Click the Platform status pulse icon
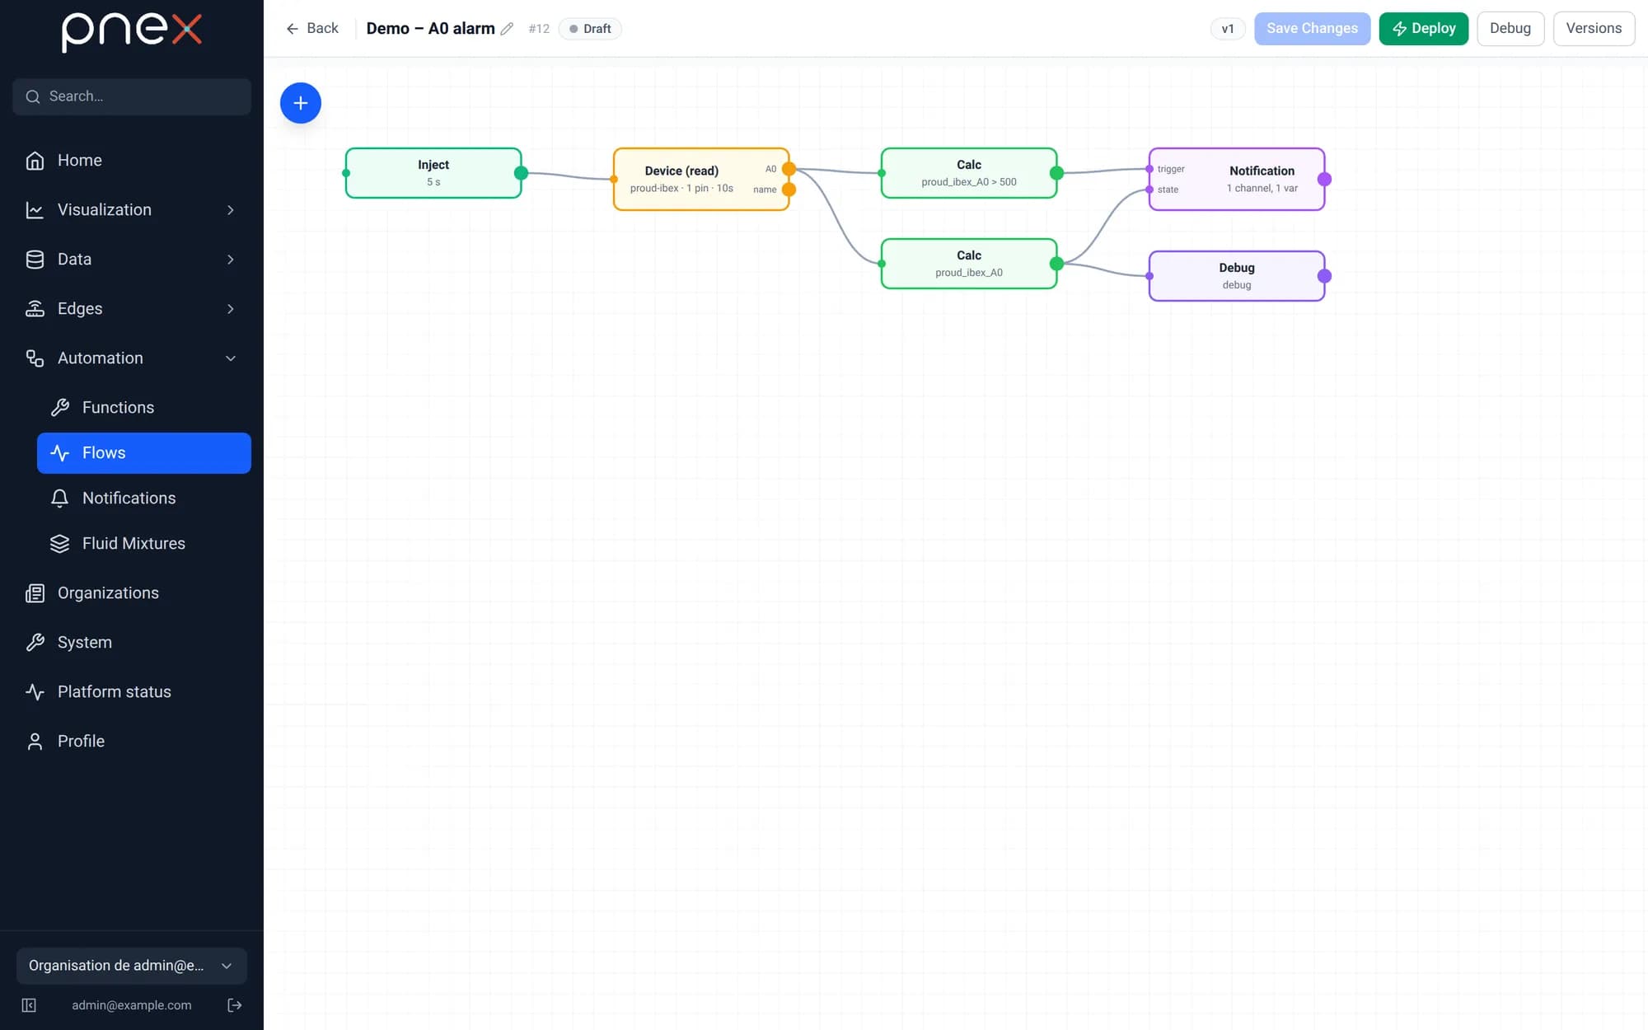 tap(35, 692)
